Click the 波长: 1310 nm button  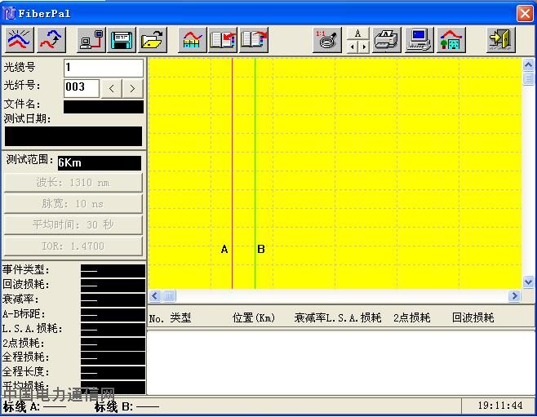pyautogui.click(x=73, y=183)
